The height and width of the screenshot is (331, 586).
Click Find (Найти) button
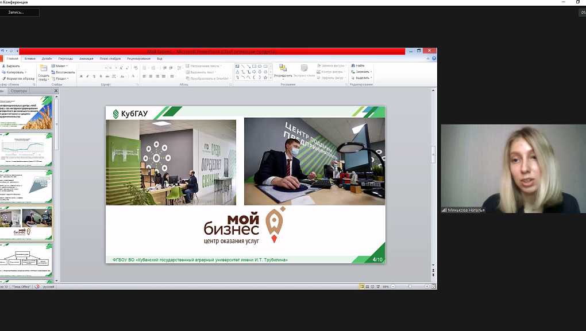click(x=358, y=65)
